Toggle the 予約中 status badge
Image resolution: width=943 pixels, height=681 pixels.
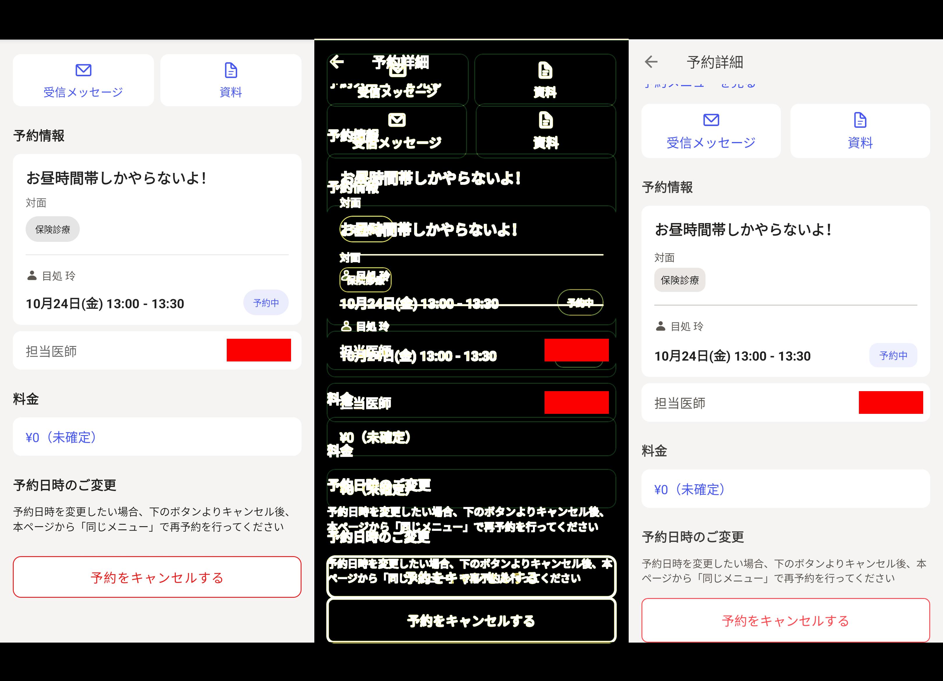coord(266,303)
